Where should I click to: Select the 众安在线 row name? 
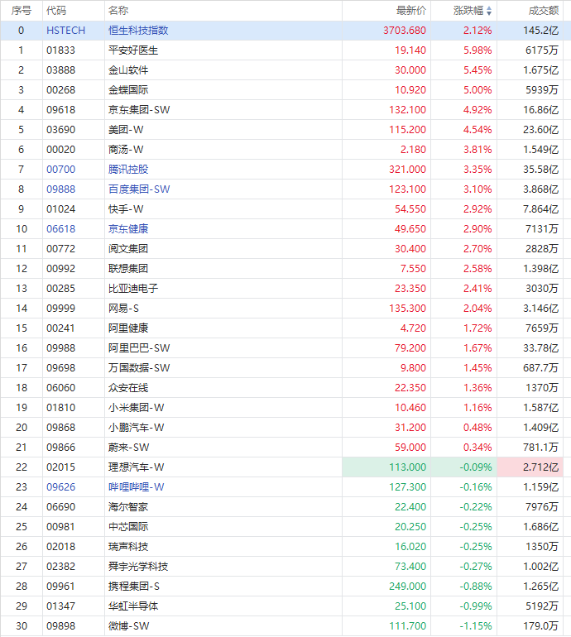point(128,388)
